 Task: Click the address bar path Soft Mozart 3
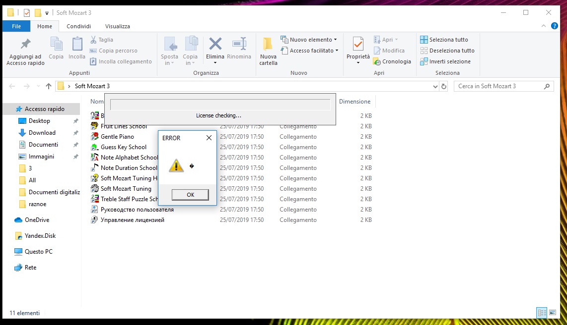[x=92, y=86]
